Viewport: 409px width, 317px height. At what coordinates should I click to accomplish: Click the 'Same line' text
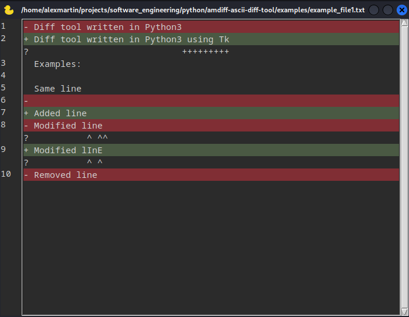58,89
